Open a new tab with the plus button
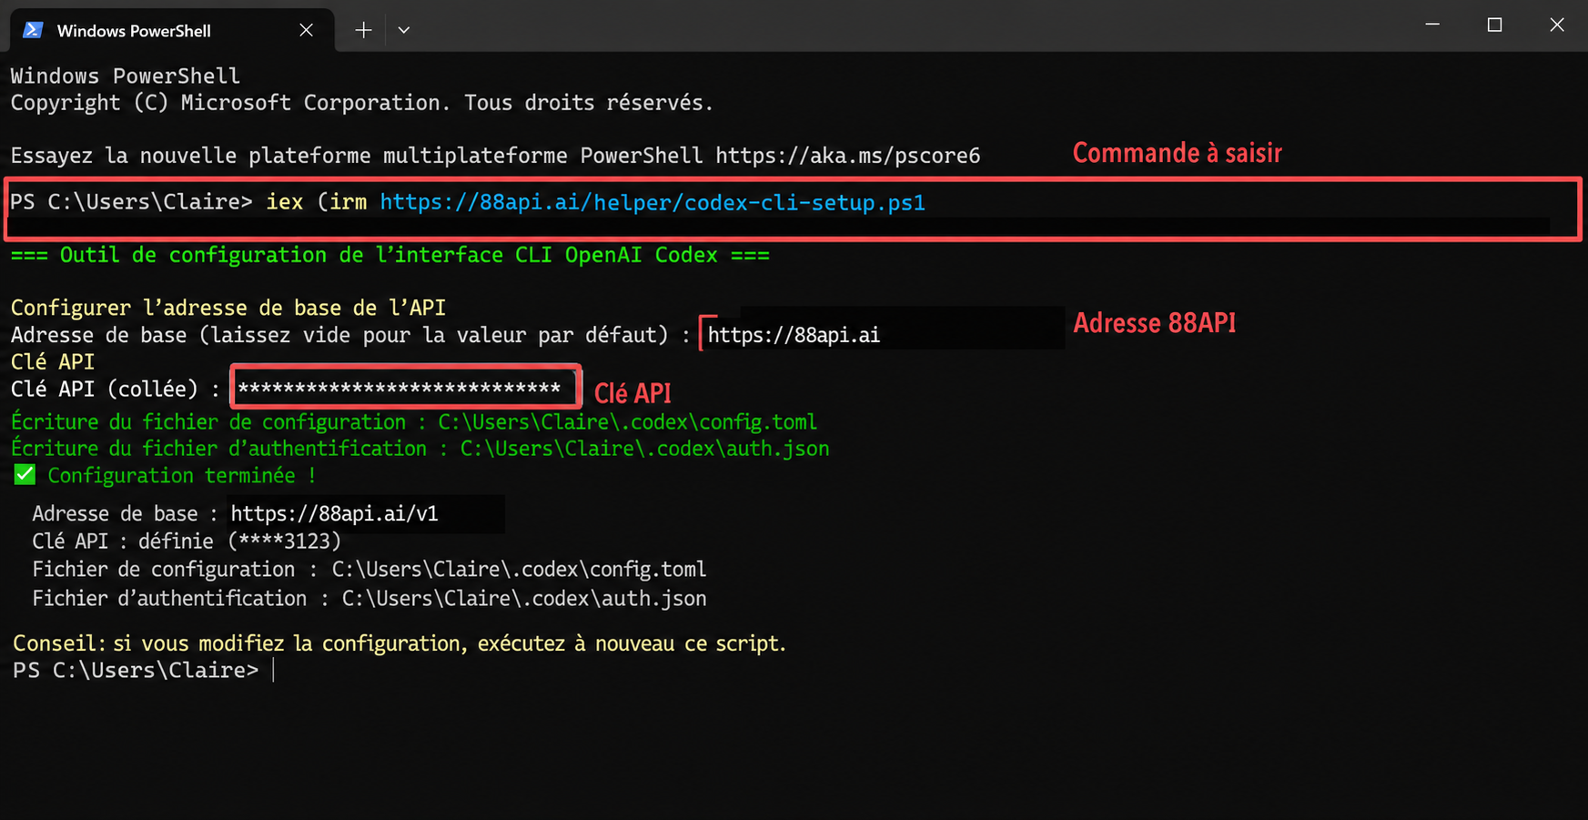 tap(363, 30)
